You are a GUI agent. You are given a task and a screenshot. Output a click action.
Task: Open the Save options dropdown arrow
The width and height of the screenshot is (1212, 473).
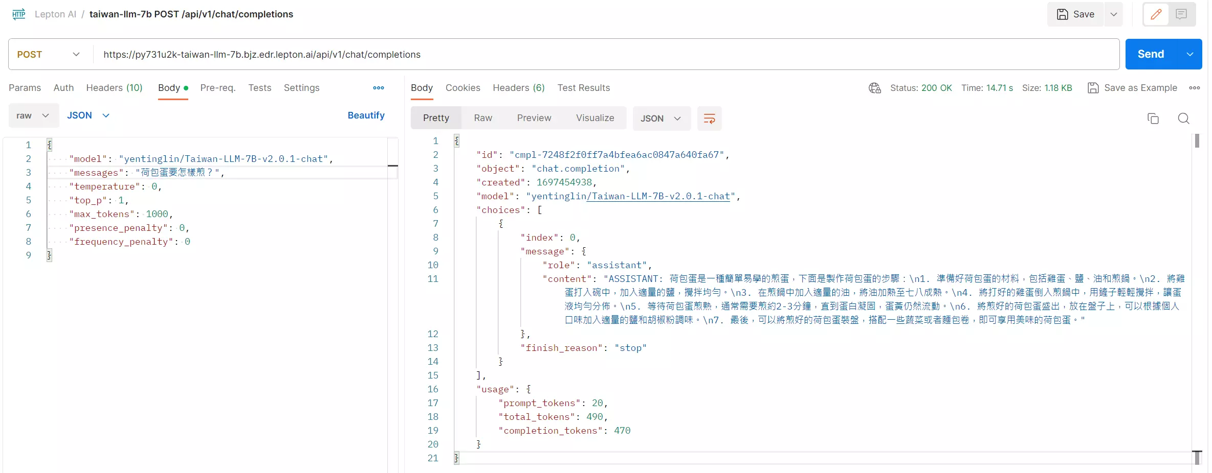click(1114, 14)
